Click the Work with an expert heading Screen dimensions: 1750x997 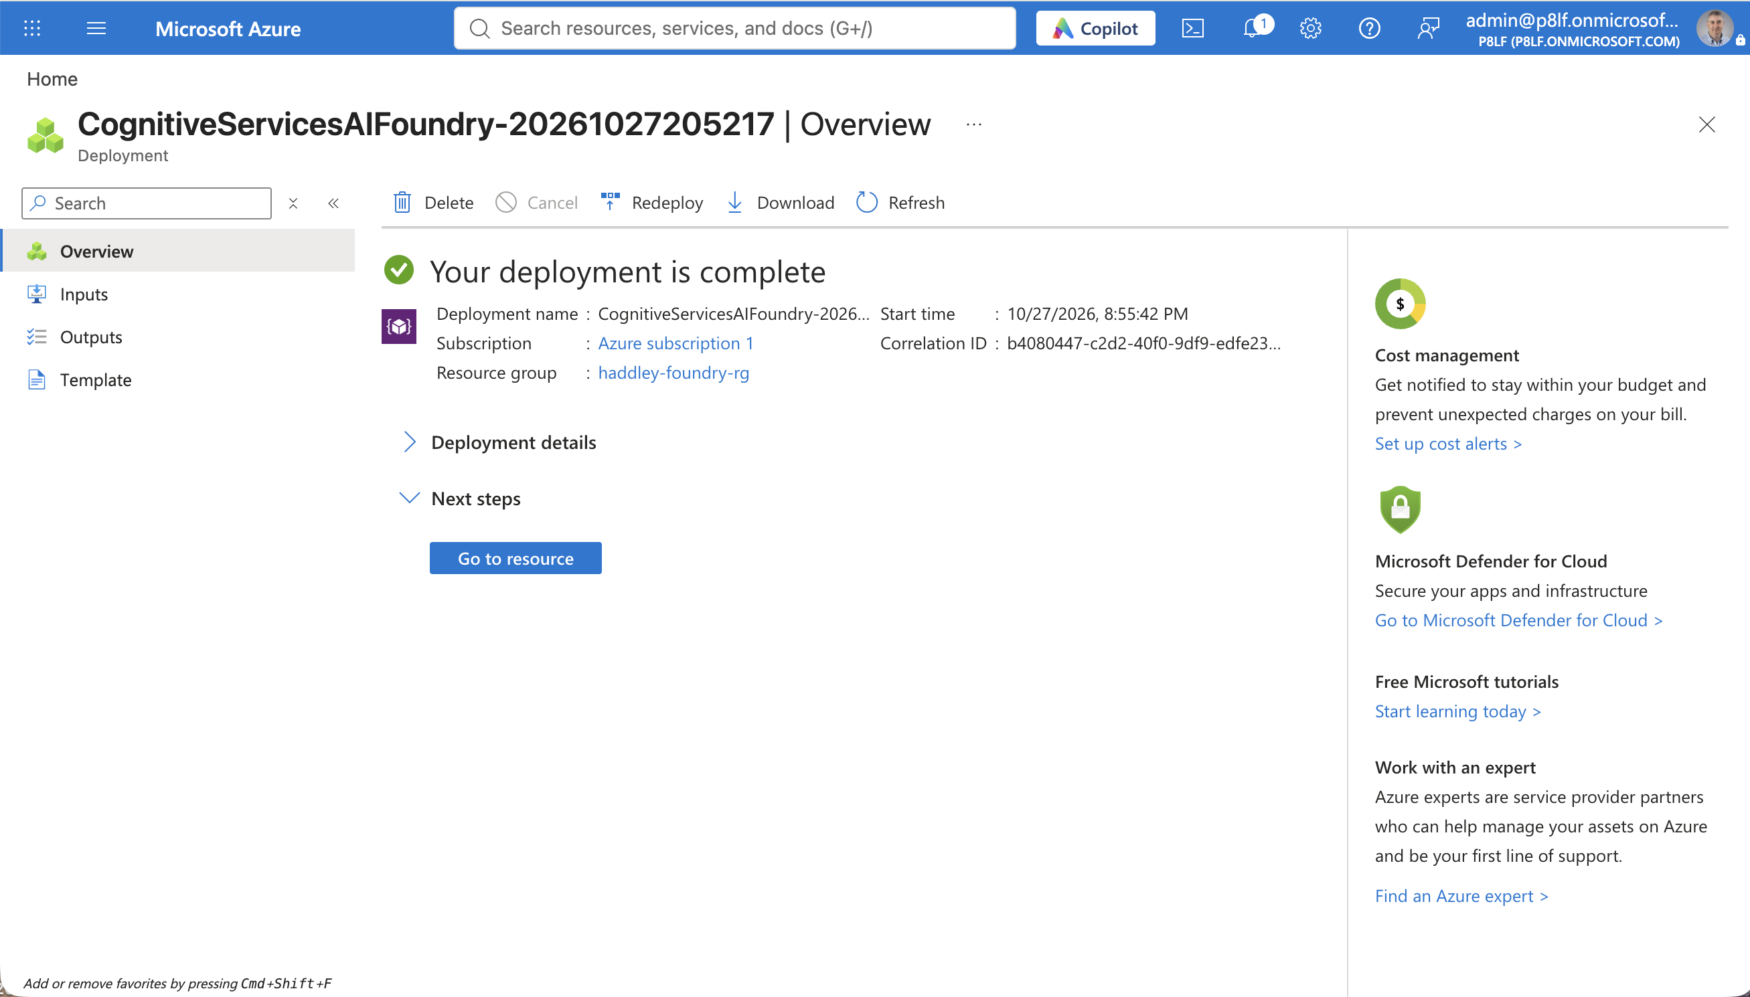pos(1455,767)
